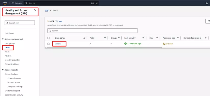Sort by the Last activity column arrow
210x96 pixels.
point(143,38)
